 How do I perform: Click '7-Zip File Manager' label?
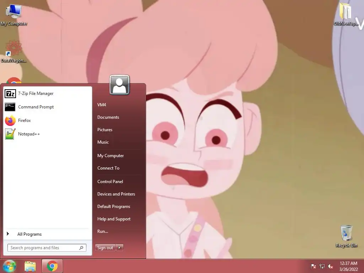click(36, 93)
